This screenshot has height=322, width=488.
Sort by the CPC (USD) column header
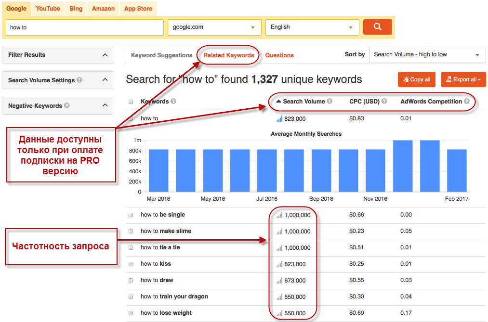coord(365,102)
